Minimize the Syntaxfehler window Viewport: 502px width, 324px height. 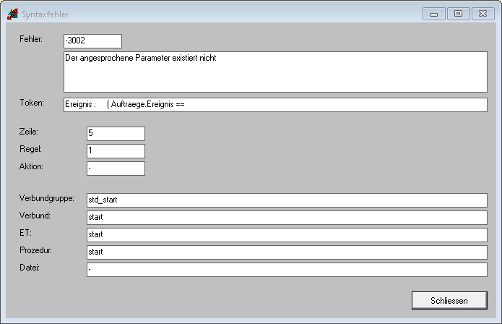click(433, 13)
